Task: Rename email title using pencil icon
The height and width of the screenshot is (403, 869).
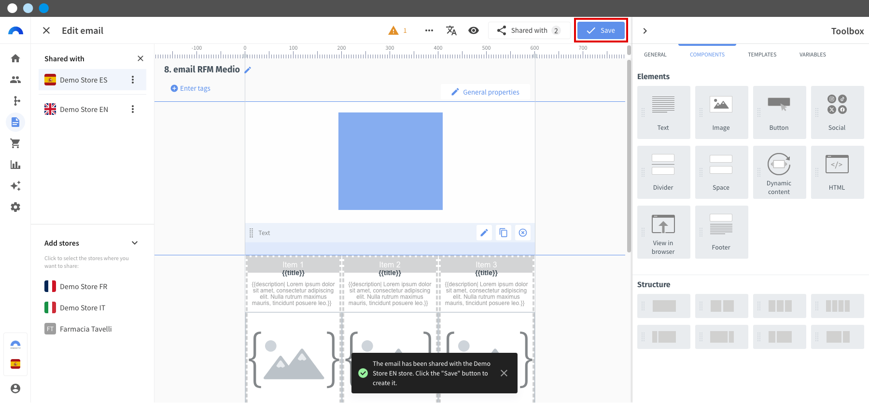Action: (248, 70)
